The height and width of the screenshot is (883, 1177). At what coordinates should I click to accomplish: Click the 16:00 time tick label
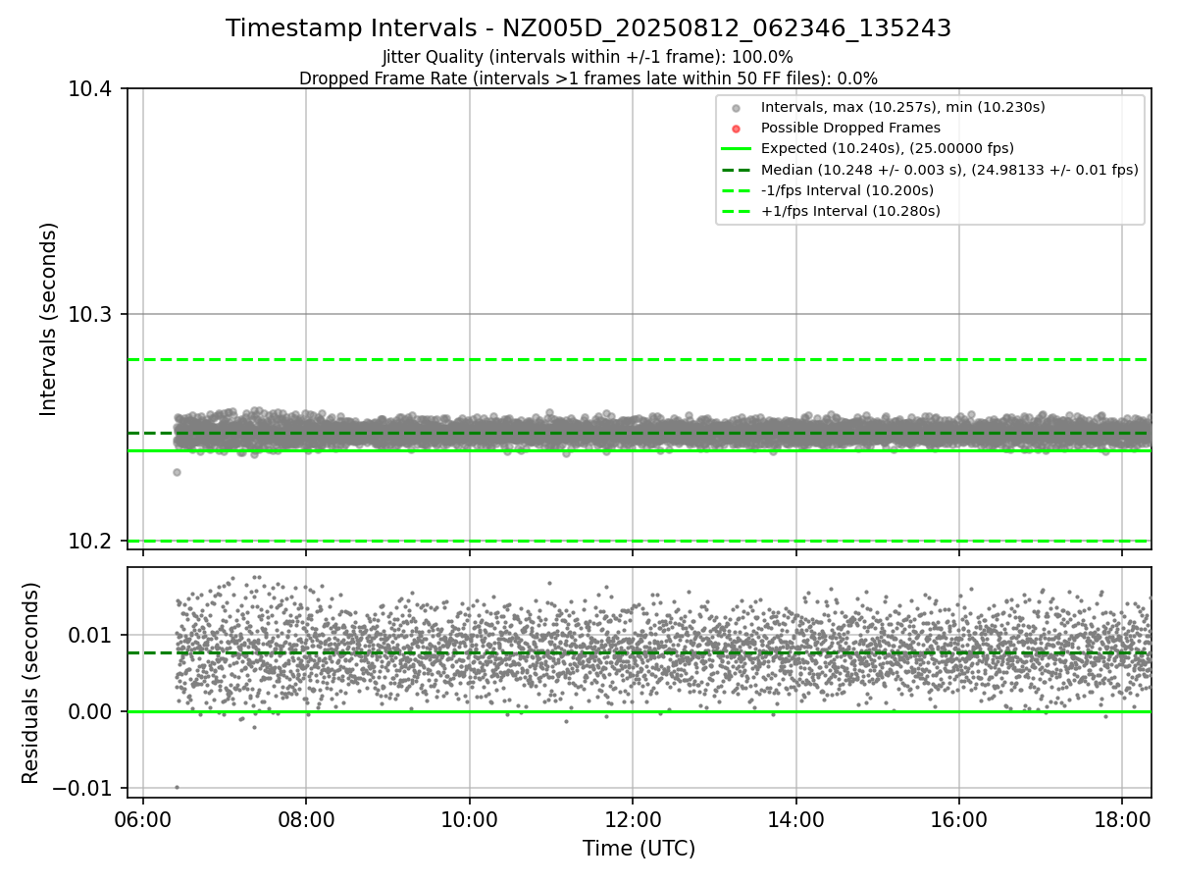(x=958, y=818)
